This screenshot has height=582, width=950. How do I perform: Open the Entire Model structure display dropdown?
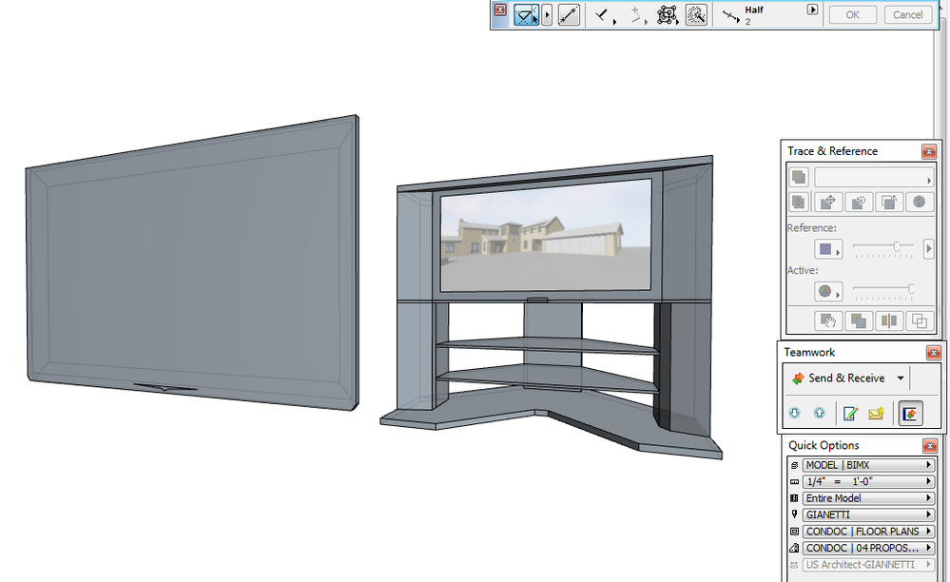(x=868, y=497)
